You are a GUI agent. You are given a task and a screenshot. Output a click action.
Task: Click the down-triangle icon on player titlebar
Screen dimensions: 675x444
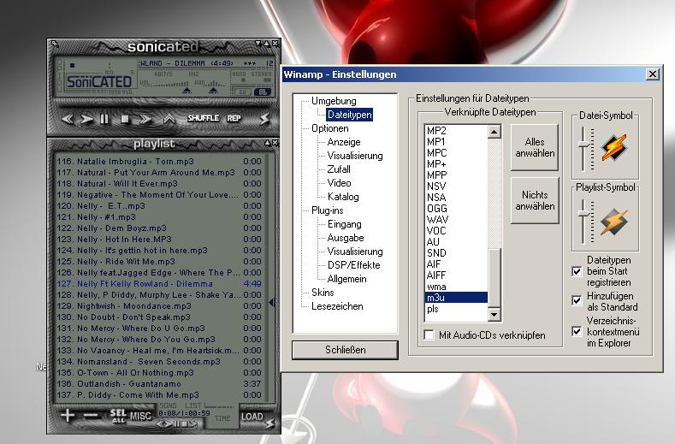(258, 44)
